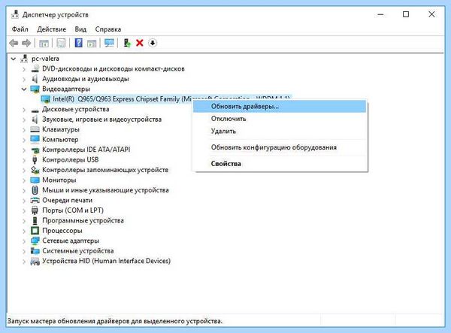
Task: Click the Device Manager title bar icon
Action: pos(15,14)
